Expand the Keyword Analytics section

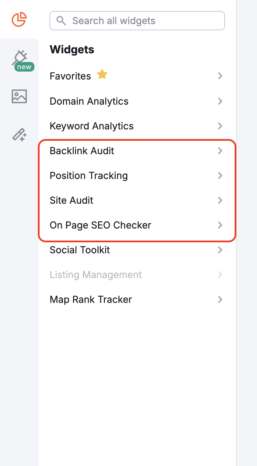[x=92, y=126]
